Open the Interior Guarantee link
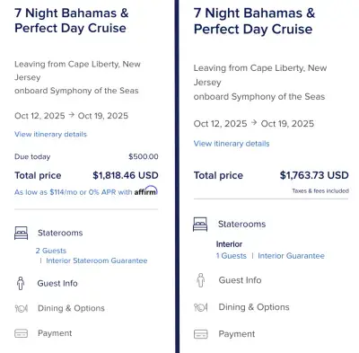The image size is (359, 353). tap(291, 256)
